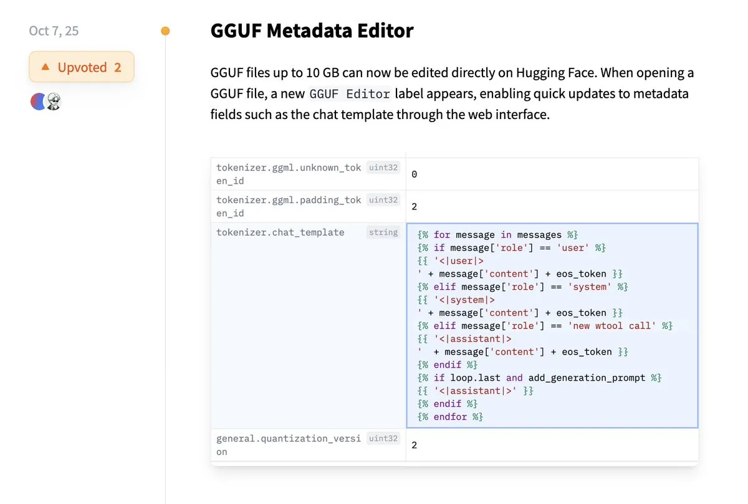The width and height of the screenshot is (748, 504).
Task: Click the tokenizer.ggml.unknown_token_id row label
Action: tap(288, 174)
